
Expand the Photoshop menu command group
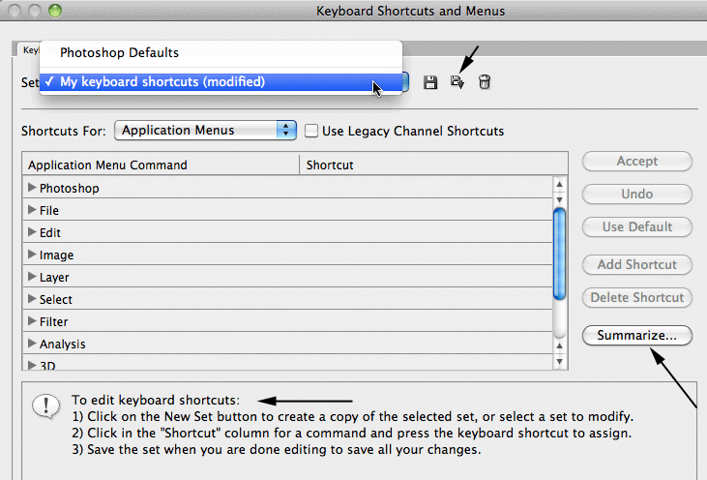tap(32, 187)
